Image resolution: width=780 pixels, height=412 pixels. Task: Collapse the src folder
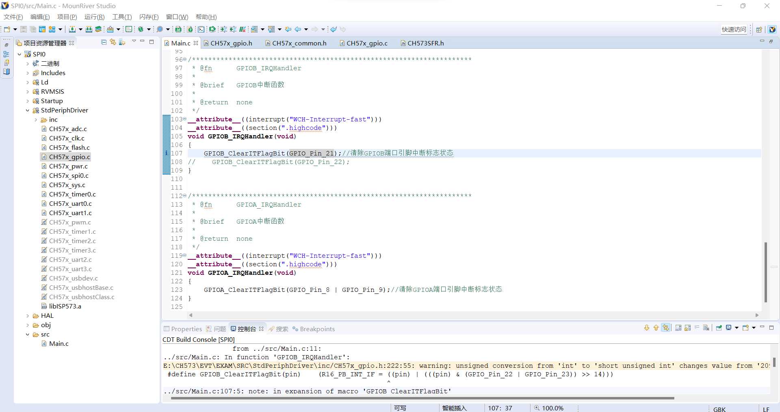(27, 334)
